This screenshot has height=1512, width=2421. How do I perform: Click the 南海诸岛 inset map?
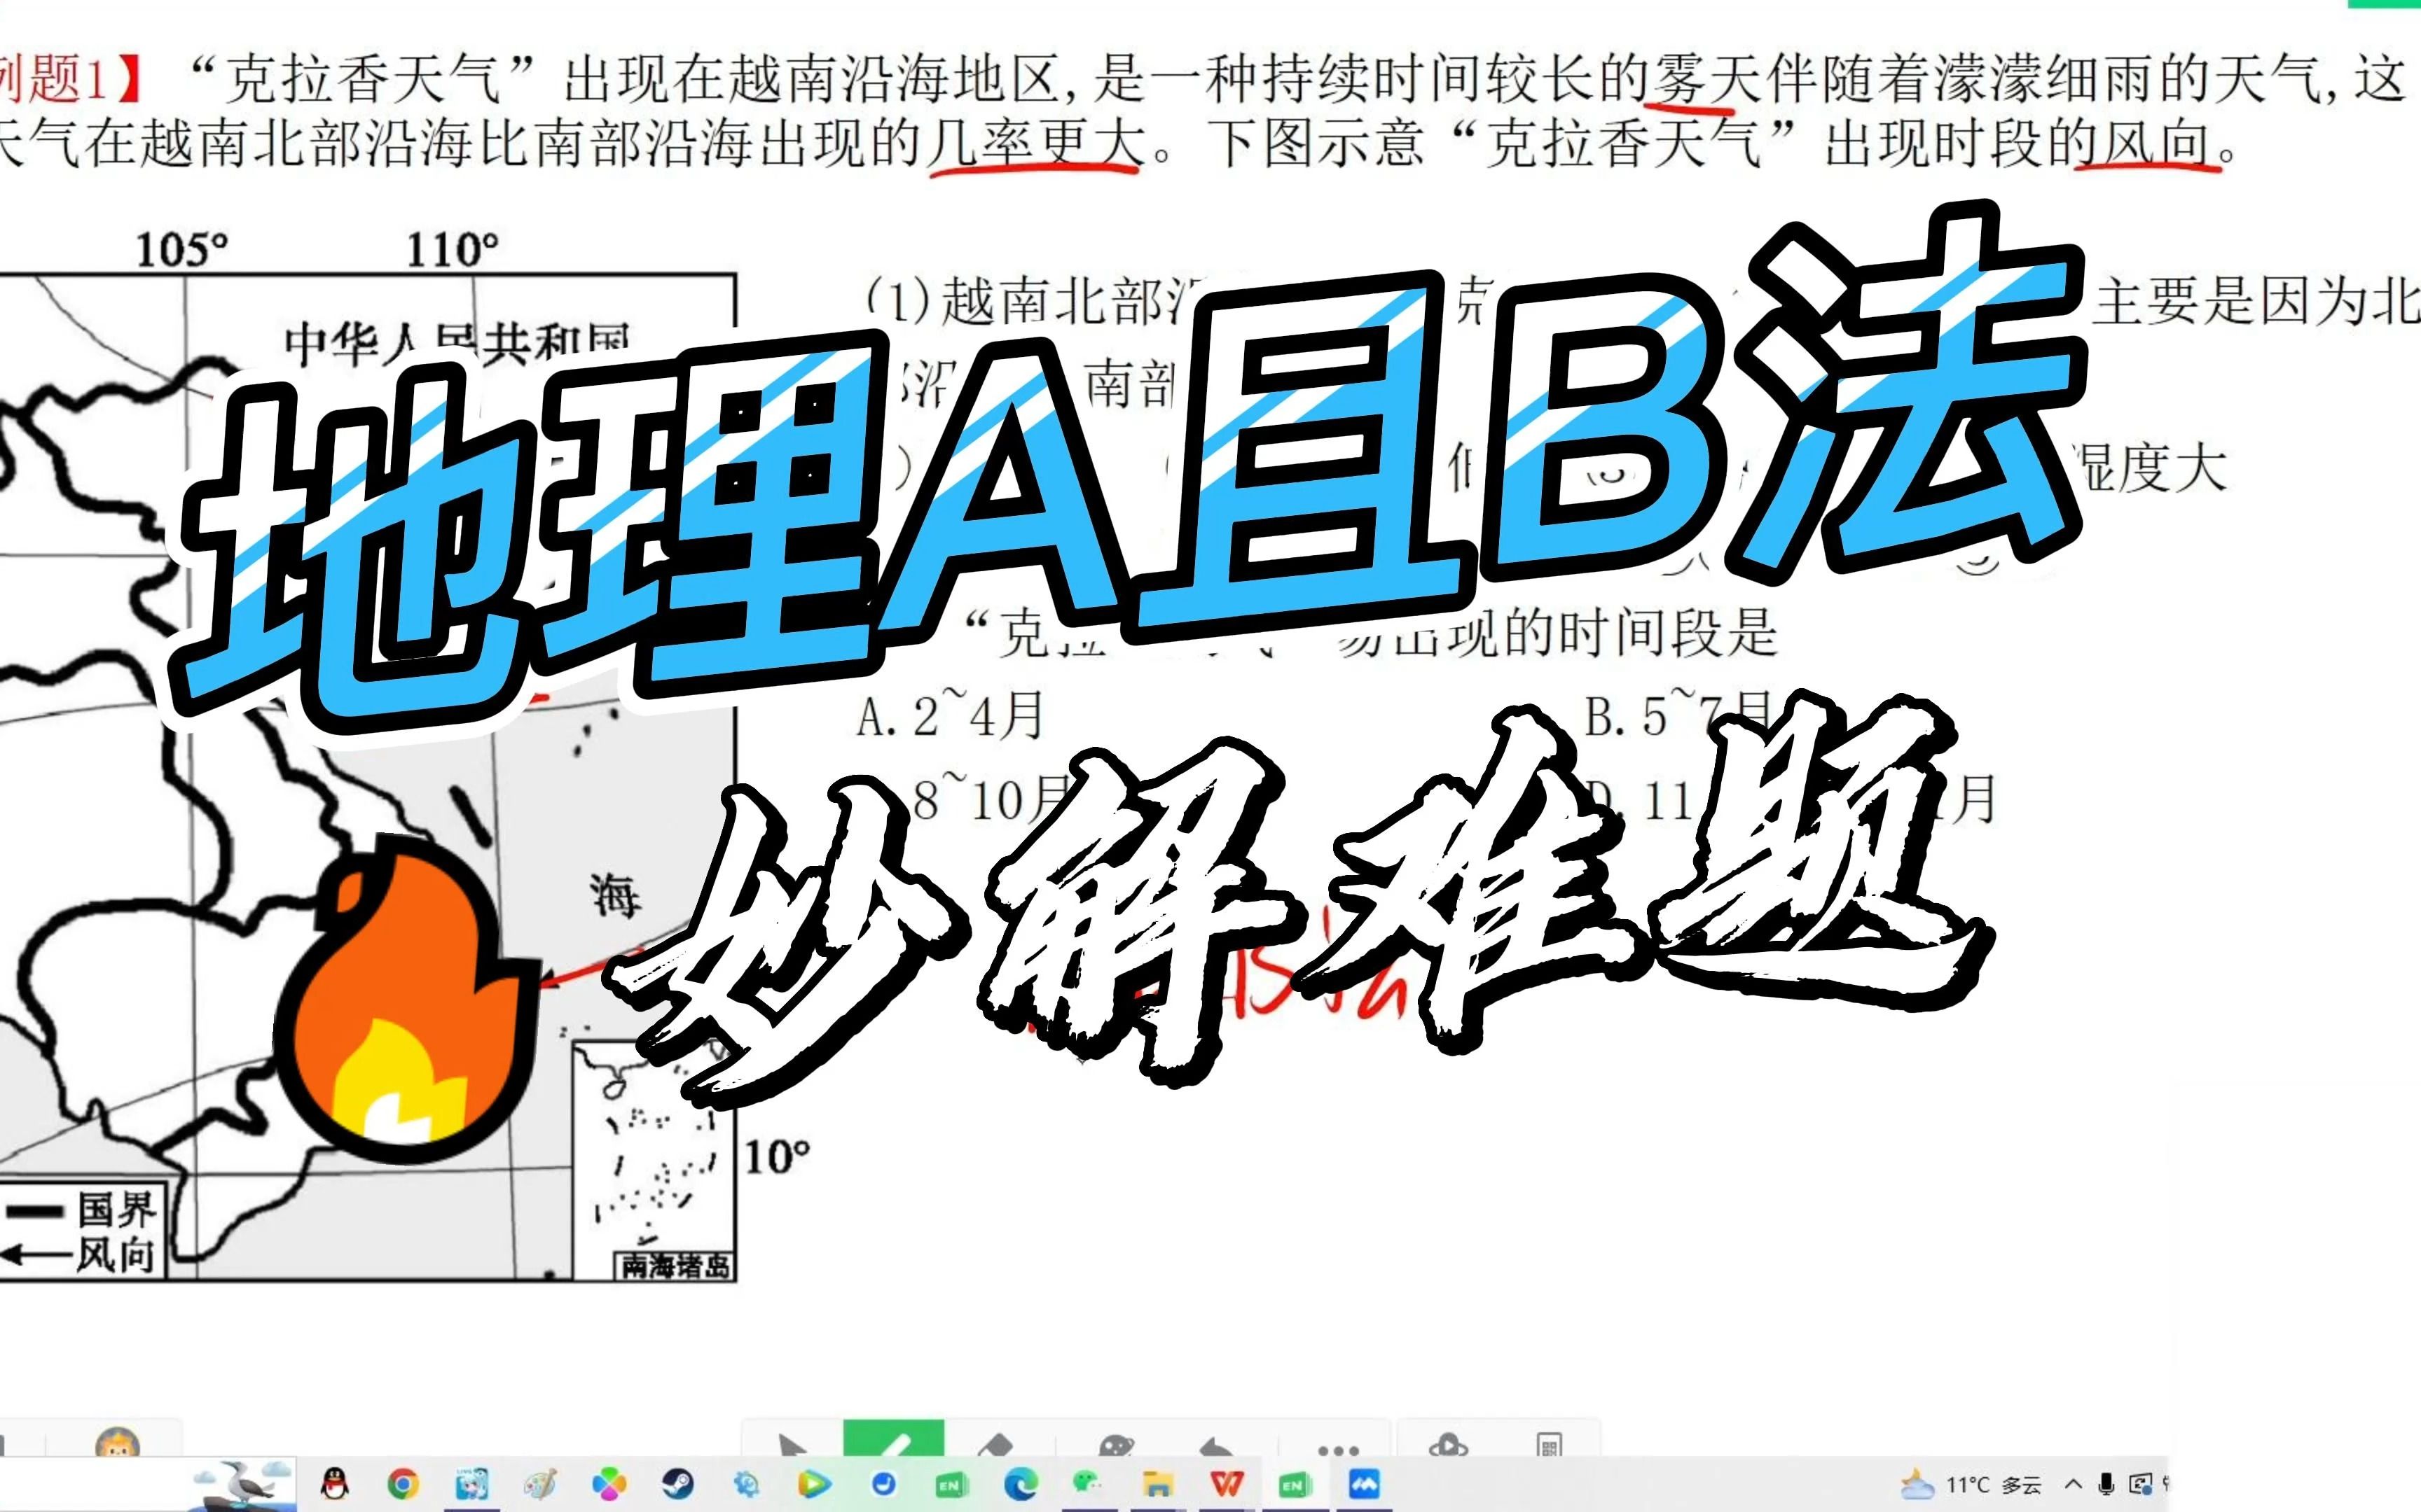click(x=655, y=1162)
